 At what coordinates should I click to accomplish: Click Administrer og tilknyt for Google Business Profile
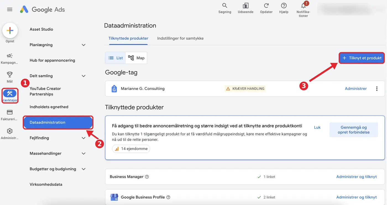357,197
